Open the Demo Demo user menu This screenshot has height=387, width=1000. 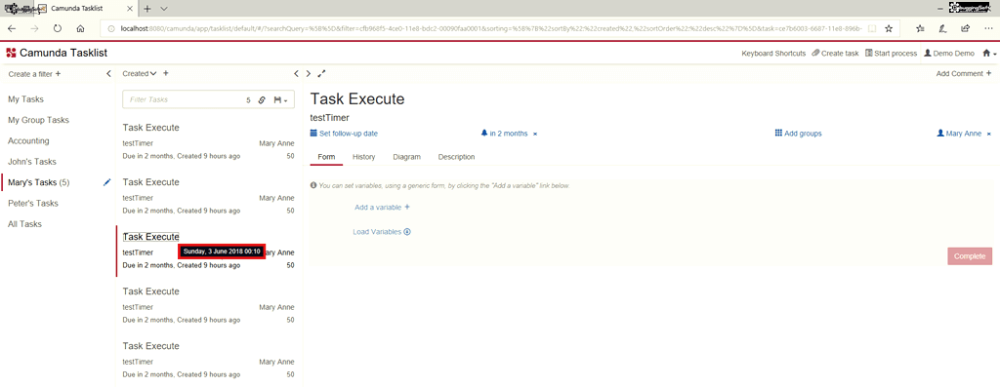click(x=949, y=54)
